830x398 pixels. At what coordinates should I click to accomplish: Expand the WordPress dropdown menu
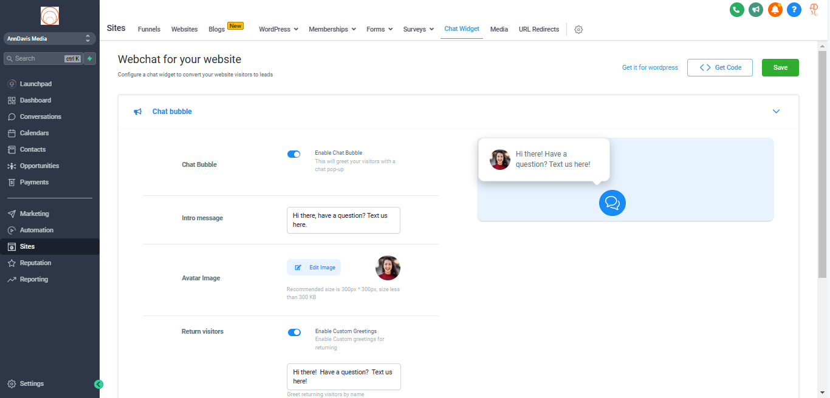point(278,29)
